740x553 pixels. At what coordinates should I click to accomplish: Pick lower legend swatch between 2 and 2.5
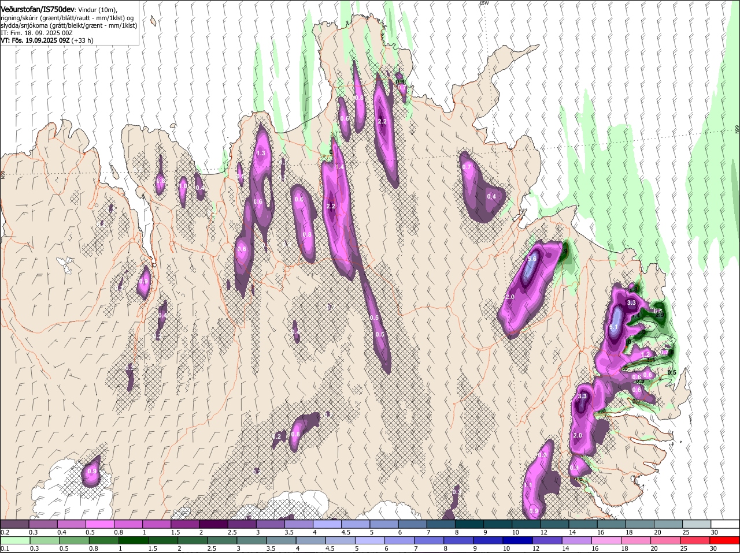point(193,540)
